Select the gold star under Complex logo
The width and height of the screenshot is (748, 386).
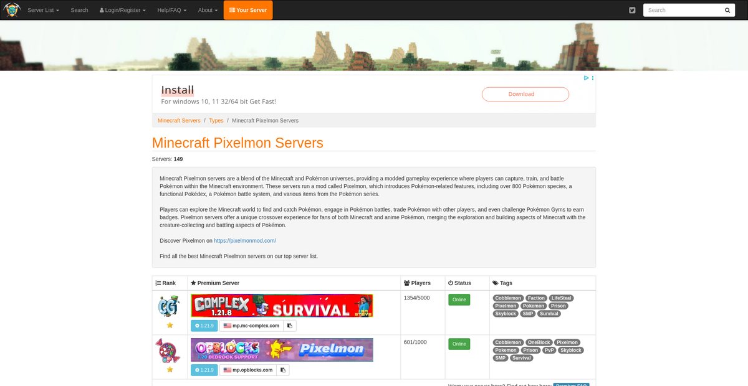tap(170, 325)
